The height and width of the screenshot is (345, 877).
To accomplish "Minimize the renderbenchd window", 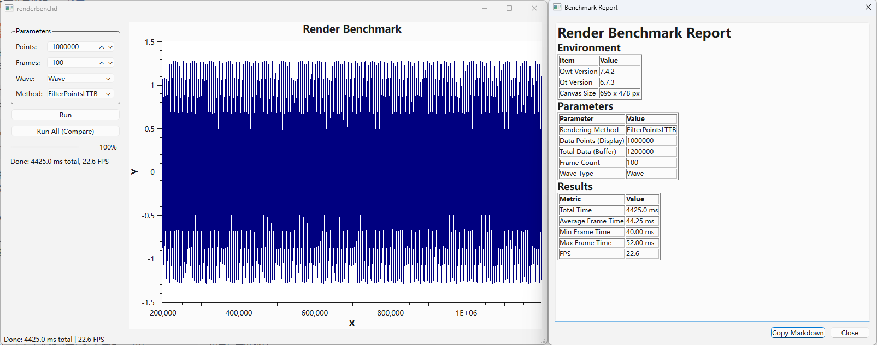I will point(485,8).
